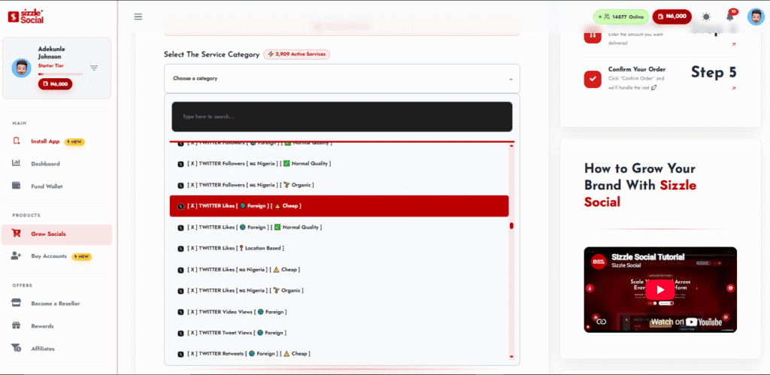Open the top-right profile avatar
770x375 pixels.
tap(756, 17)
